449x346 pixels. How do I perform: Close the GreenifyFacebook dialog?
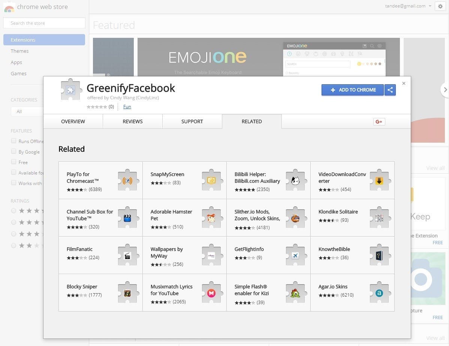(404, 83)
